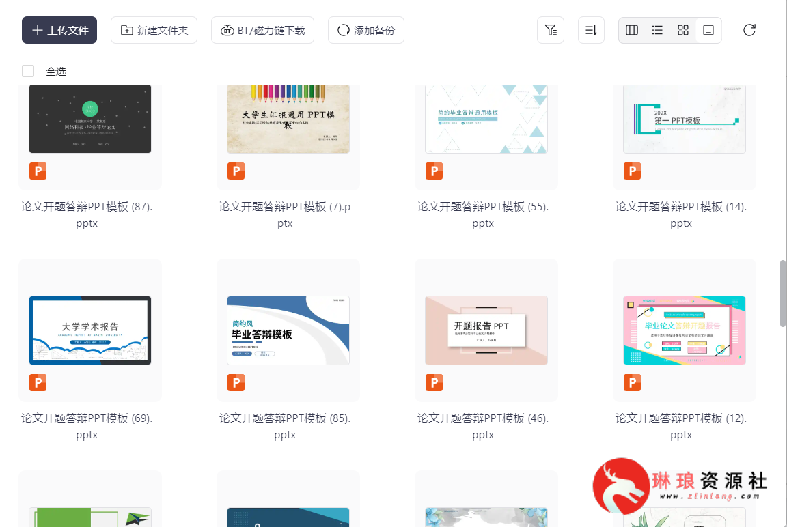The image size is (787, 527).
Task: Switch to list view mode
Action: [657, 30]
